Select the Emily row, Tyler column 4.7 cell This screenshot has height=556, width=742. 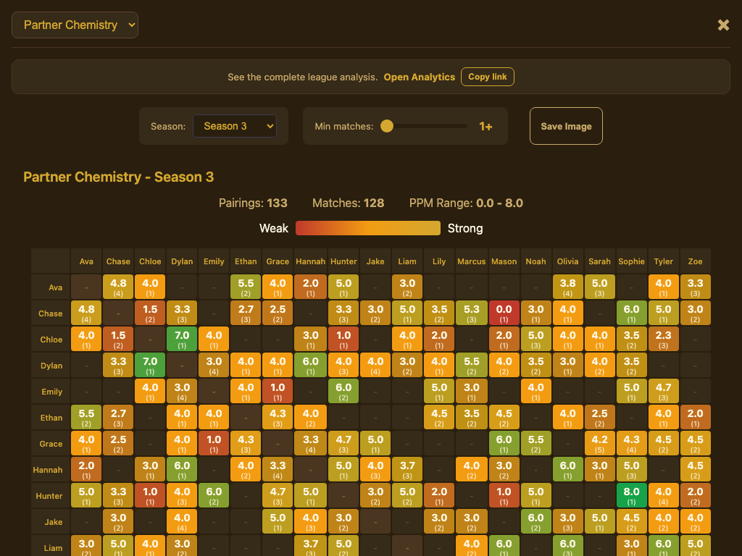pos(664,391)
